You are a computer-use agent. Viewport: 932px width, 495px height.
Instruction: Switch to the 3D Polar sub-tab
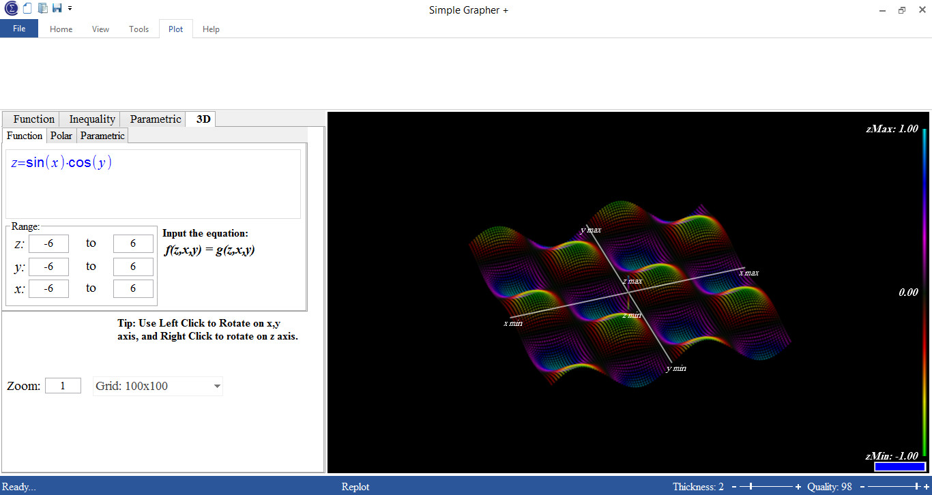click(x=61, y=136)
